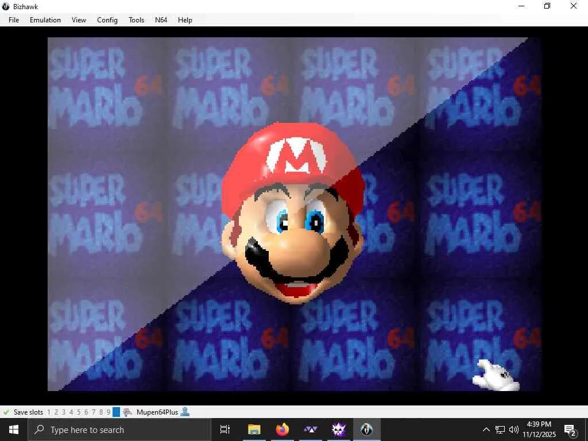Image resolution: width=588 pixels, height=441 pixels.
Task: Open the purple triangles app on taskbar
Action: point(311,430)
